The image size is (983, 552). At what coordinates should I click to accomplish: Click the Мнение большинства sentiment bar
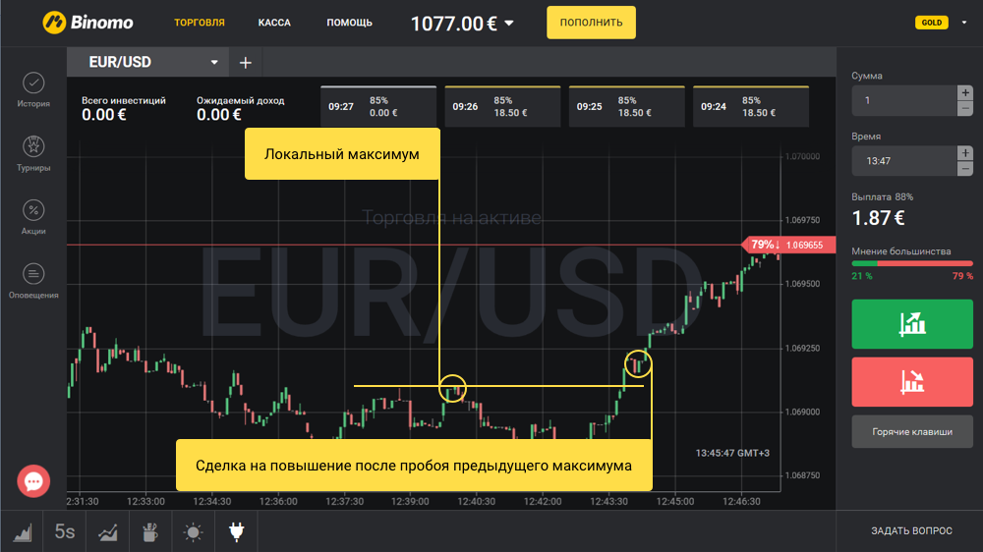911,263
